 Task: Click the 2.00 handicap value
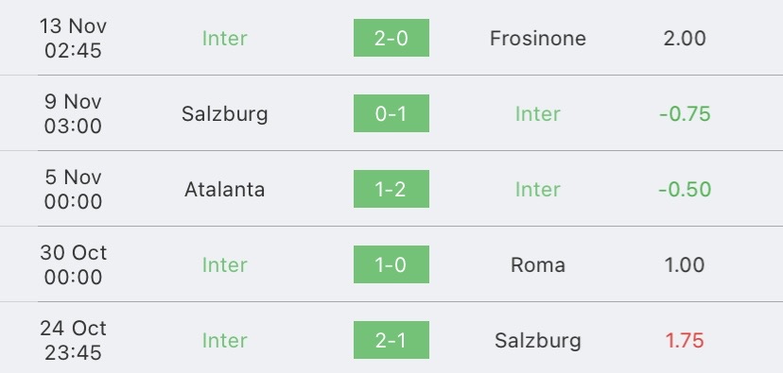point(685,39)
